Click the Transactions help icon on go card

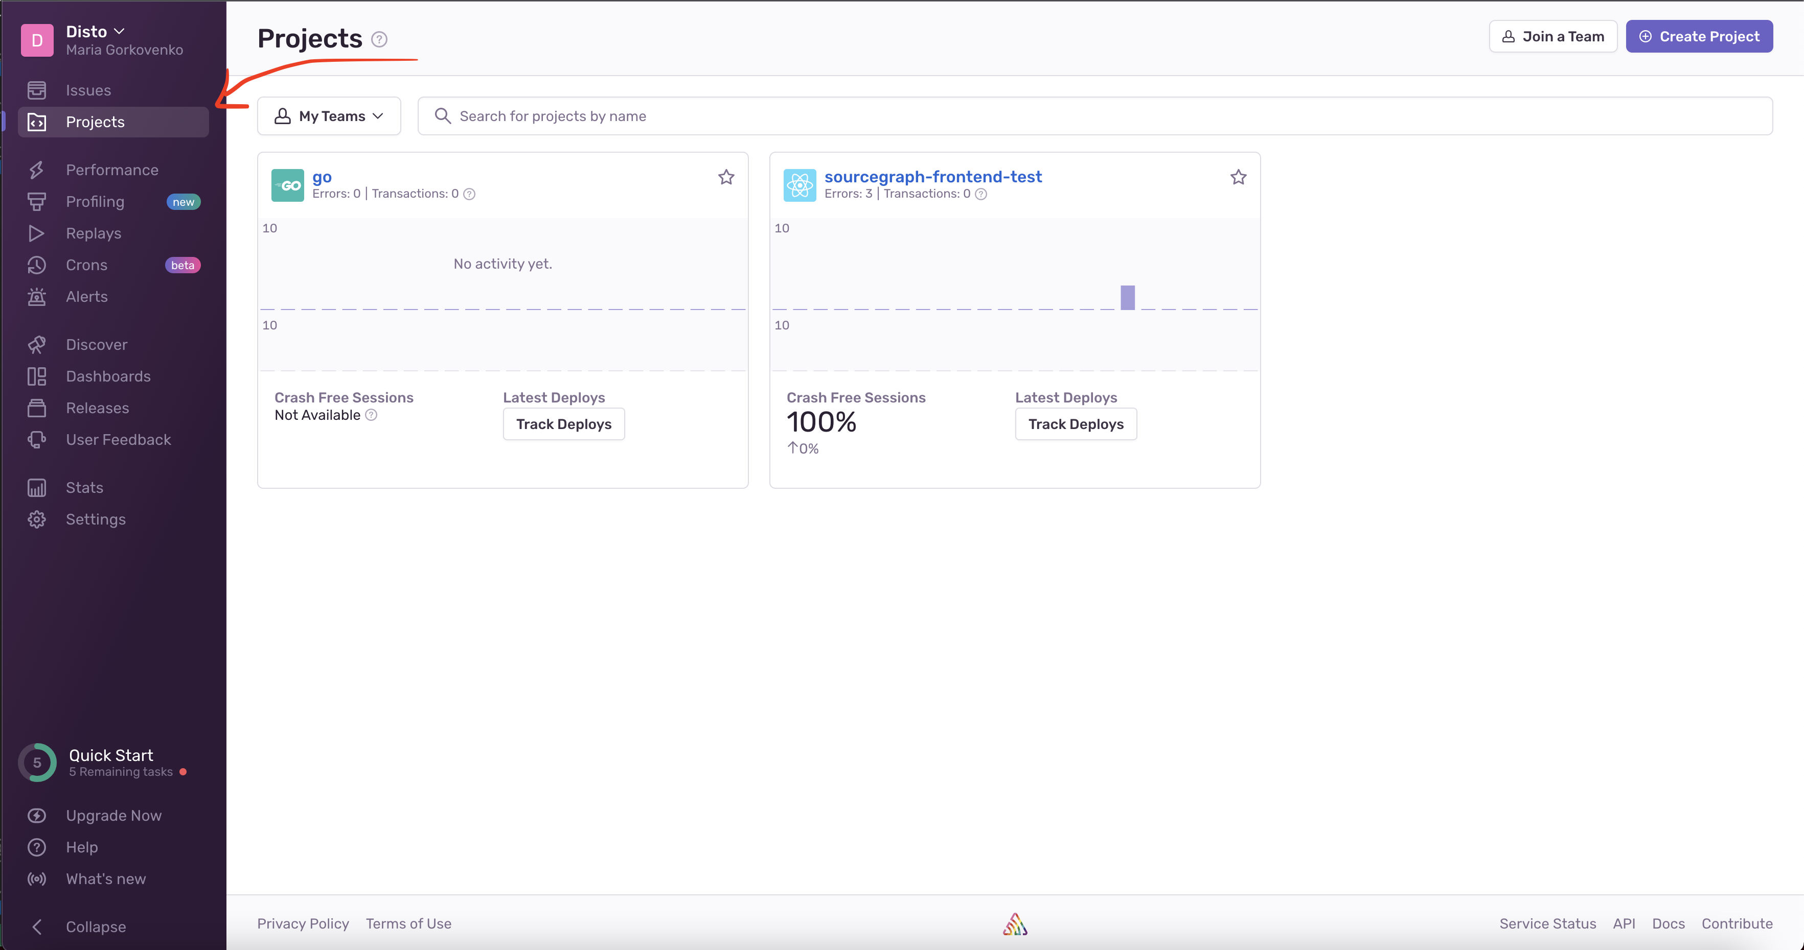469,195
